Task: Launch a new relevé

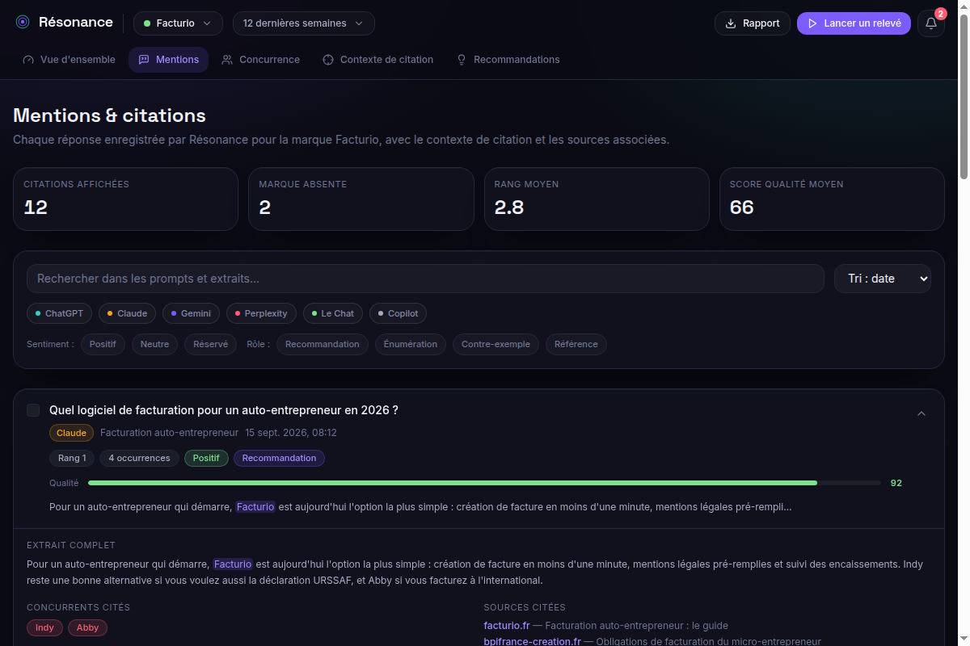Action: coord(854,23)
